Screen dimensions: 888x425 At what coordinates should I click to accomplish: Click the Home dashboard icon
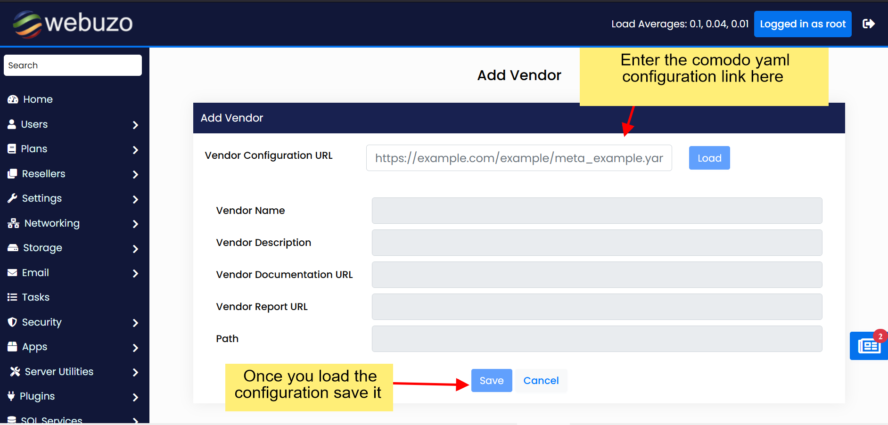(x=13, y=99)
